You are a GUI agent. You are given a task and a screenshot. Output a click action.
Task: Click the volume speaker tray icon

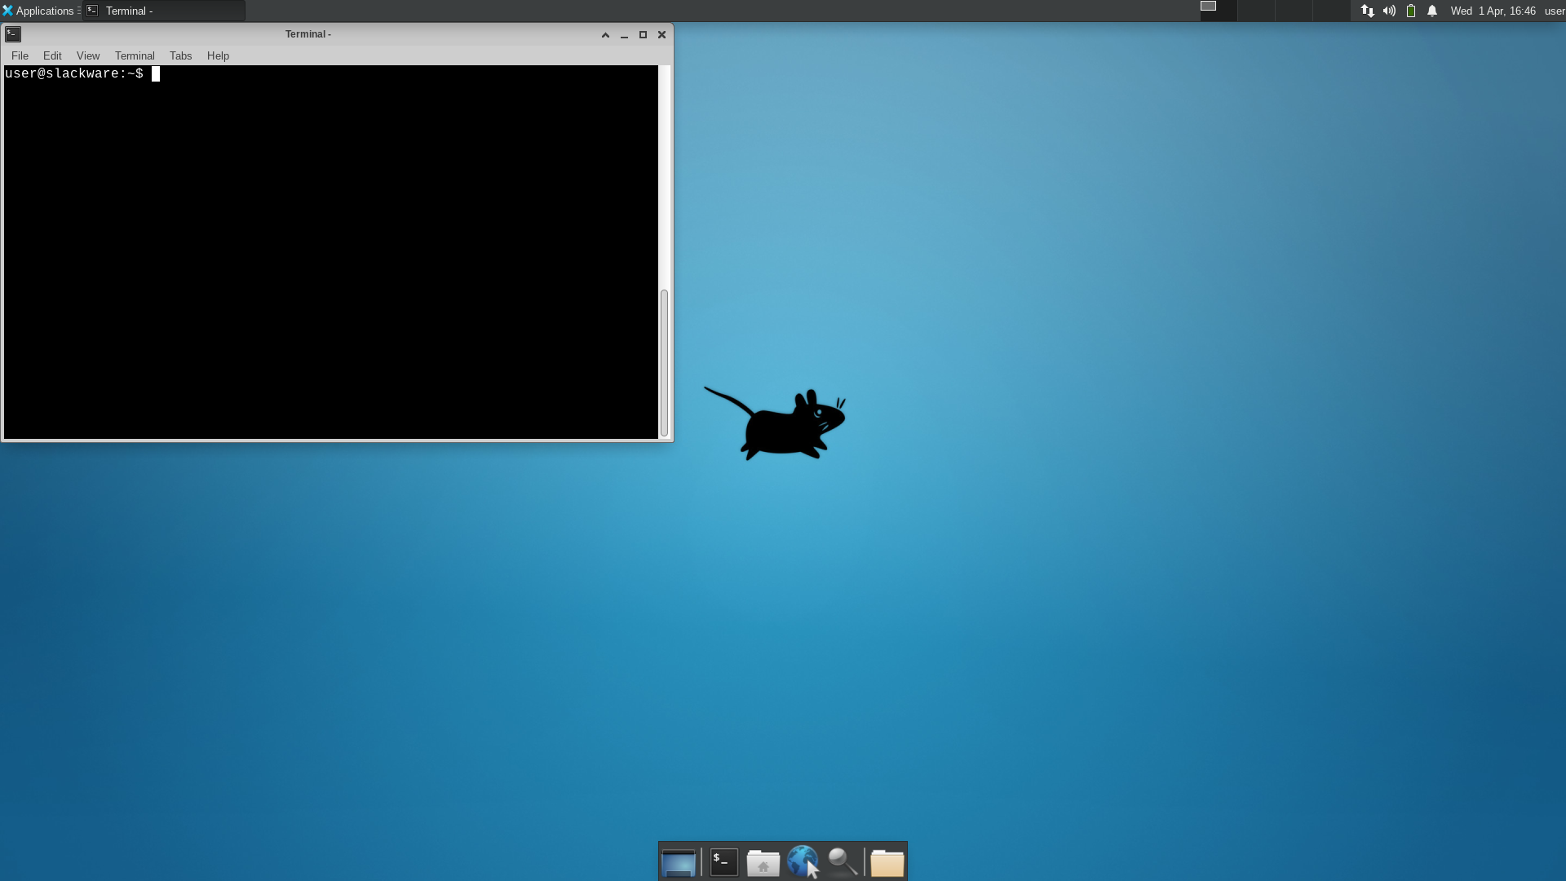coord(1389,11)
